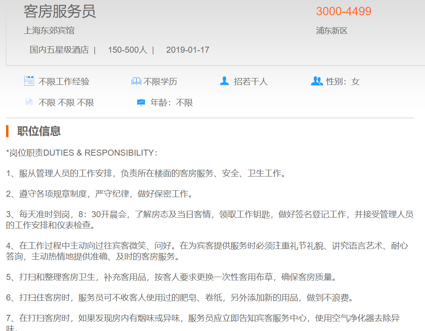Click the job title 客房服务员

(x=60, y=11)
